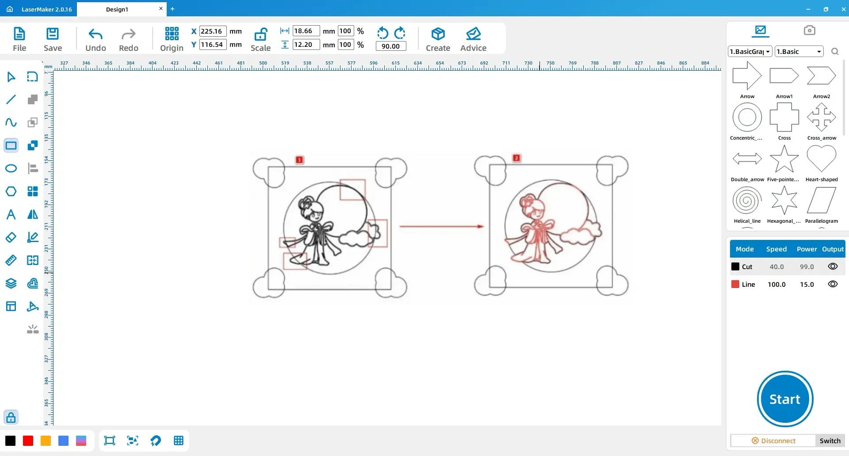
Task: Click the width value field 18.66
Action: point(306,31)
